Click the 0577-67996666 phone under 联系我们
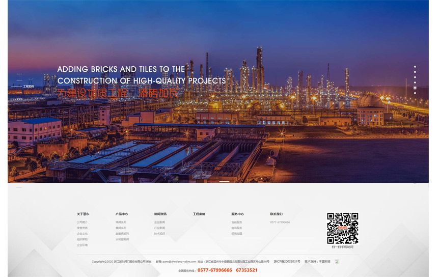The height and width of the screenshot is (277, 438). pos(280,222)
